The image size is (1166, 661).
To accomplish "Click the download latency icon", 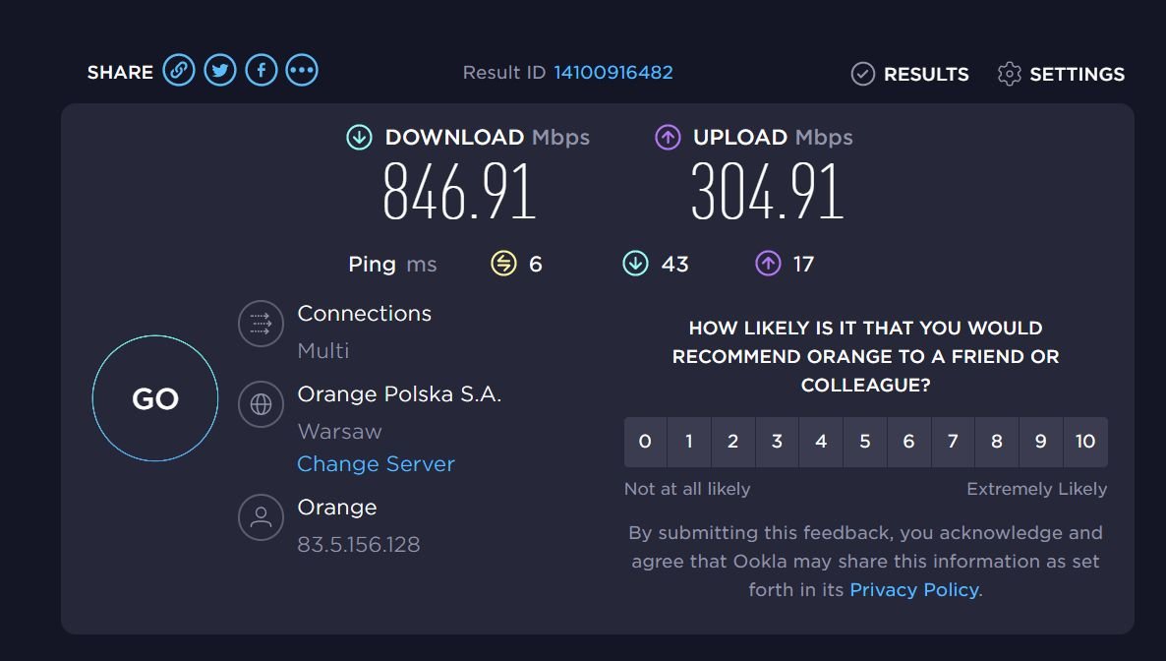I will click(635, 264).
